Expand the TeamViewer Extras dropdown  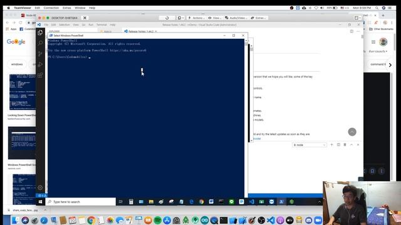click(258, 18)
